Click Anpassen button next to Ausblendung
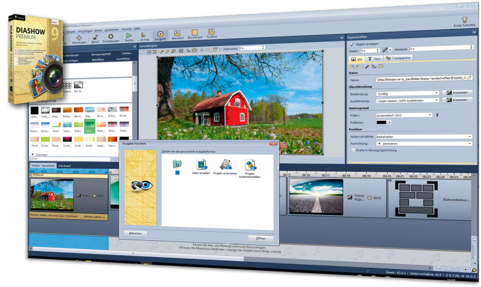The height and width of the screenshot is (287, 481). (x=457, y=100)
